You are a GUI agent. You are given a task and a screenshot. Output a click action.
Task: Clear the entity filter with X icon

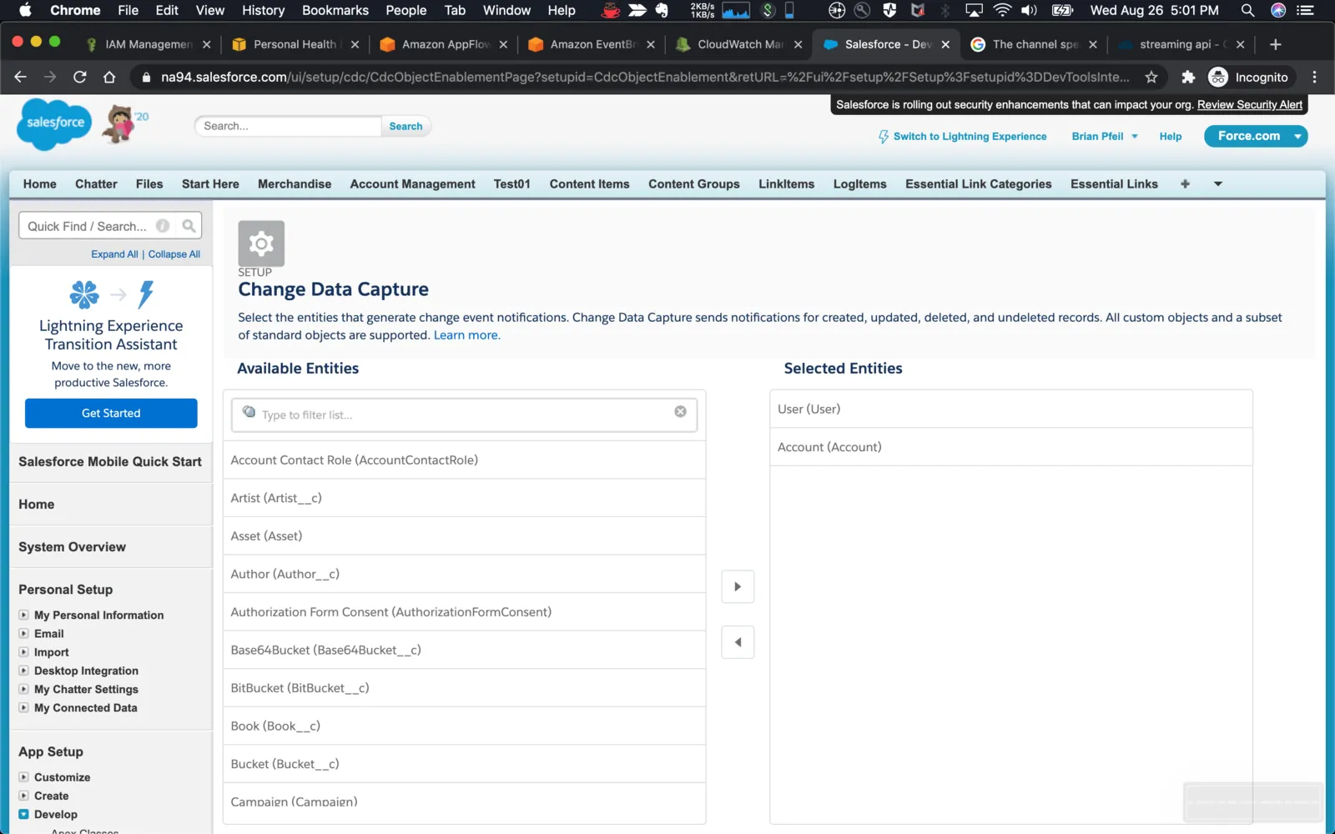pyautogui.click(x=681, y=411)
